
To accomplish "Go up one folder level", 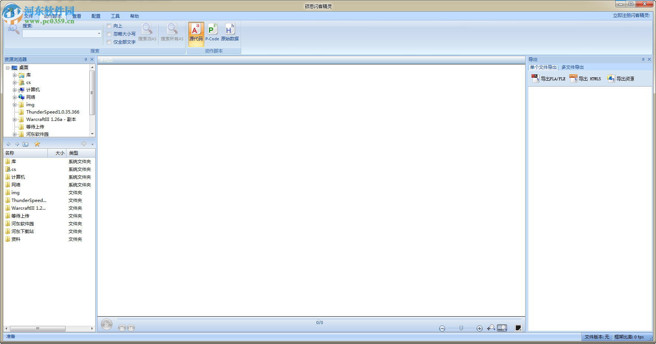I will [x=26, y=144].
